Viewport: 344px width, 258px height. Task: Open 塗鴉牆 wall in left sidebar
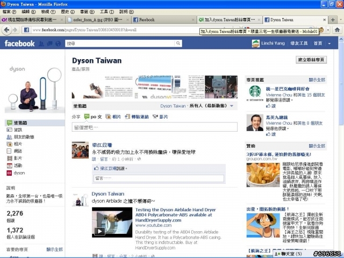[x=34, y=123]
